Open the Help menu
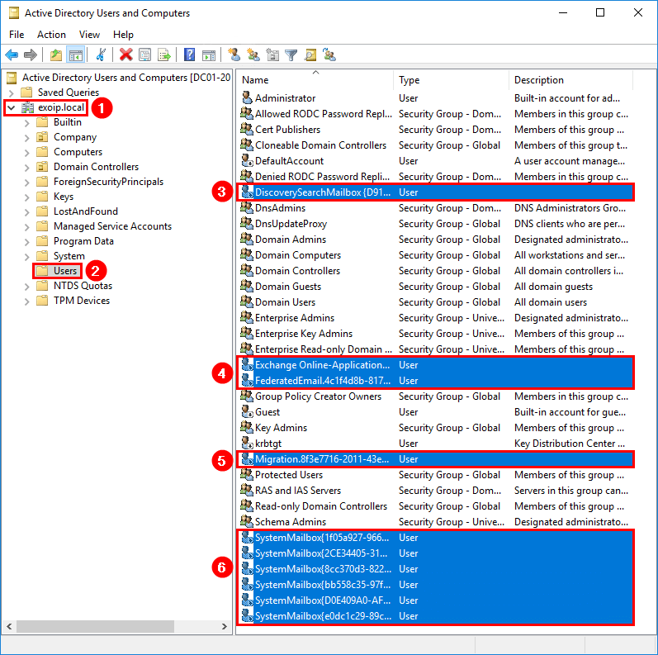Image resolution: width=658 pixels, height=655 pixels. coord(123,35)
